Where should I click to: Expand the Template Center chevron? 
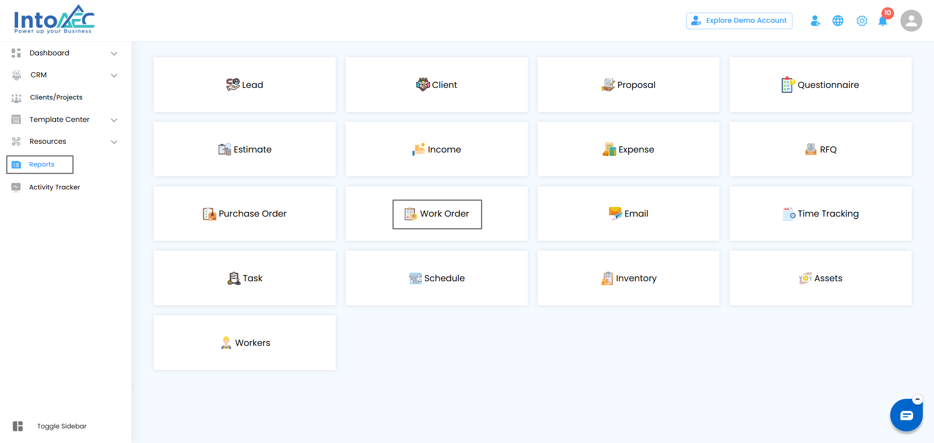[114, 120]
